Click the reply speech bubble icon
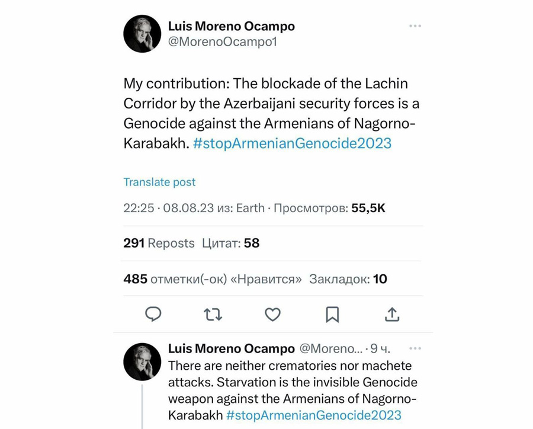The height and width of the screenshot is (429, 533). coord(153,314)
